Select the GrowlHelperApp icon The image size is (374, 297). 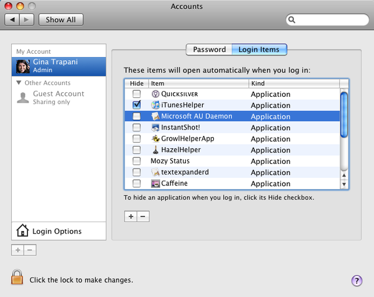155,139
